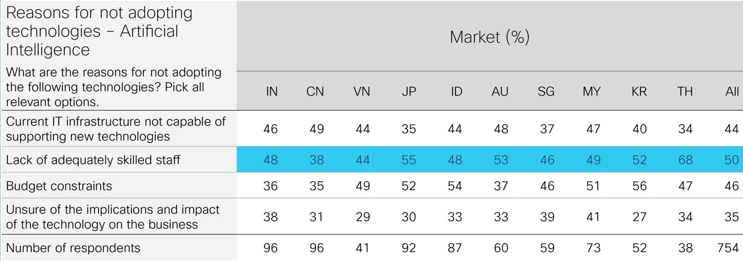Select the Lack of adequately skilled staff row
Viewport: 743px width, 261px height.
(x=372, y=159)
